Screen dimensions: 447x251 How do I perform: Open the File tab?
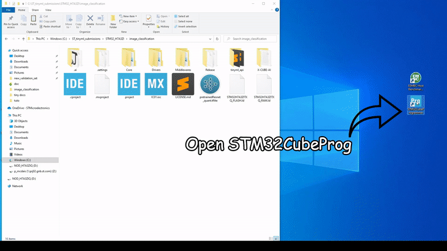pos(8,10)
